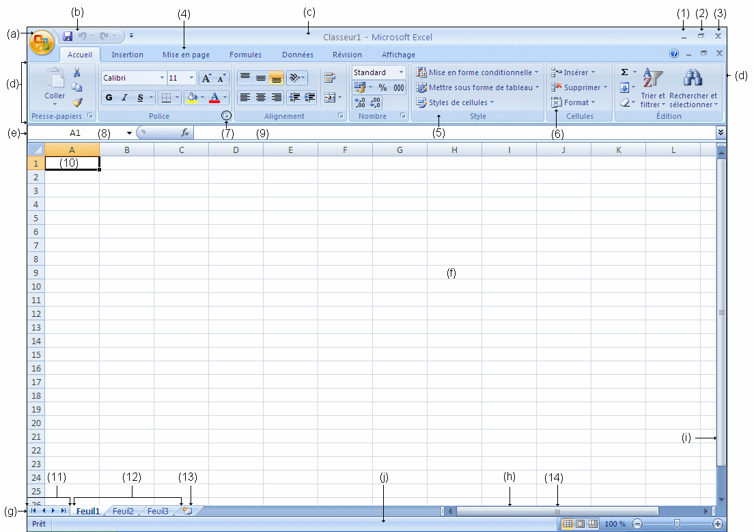The height and width of the screenshot is (532, 754).
Task: Remove a decimal place
Action: tap(375, 102)
